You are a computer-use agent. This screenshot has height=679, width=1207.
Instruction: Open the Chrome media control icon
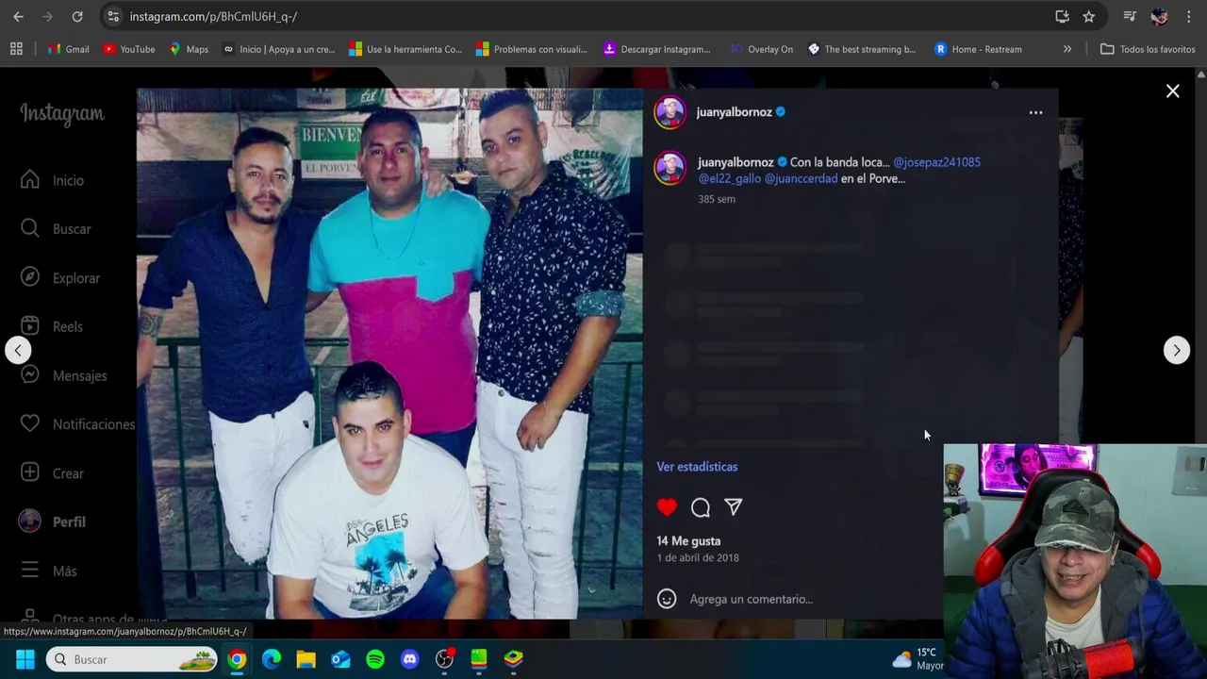(x=1130, y=16)
